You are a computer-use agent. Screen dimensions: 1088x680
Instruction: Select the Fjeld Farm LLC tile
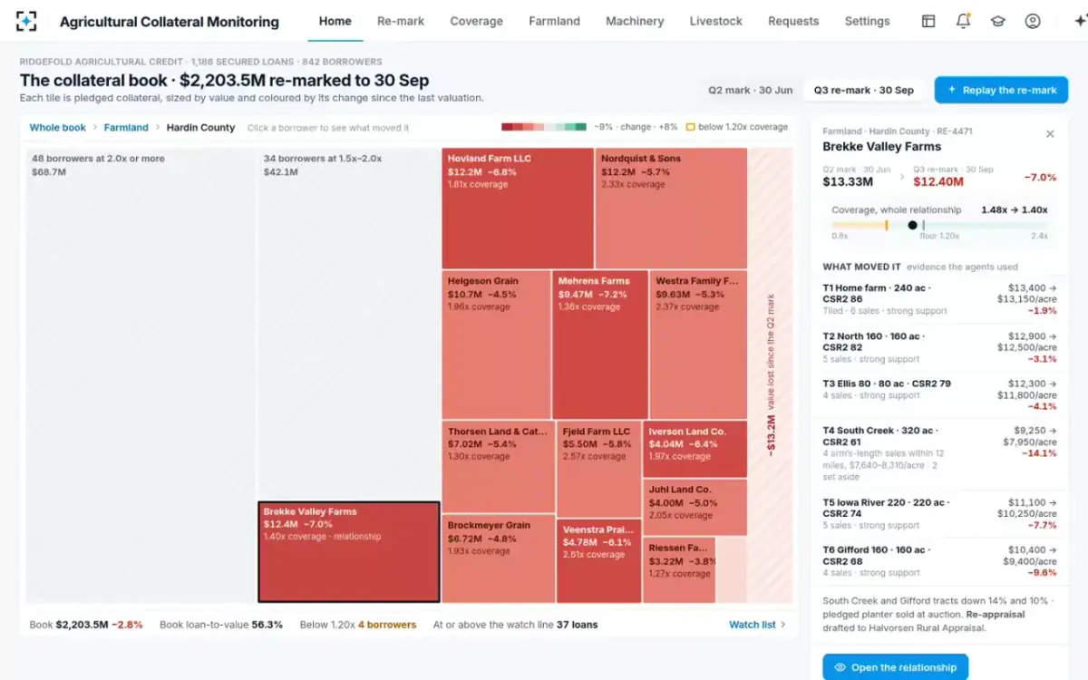(599, 469)
